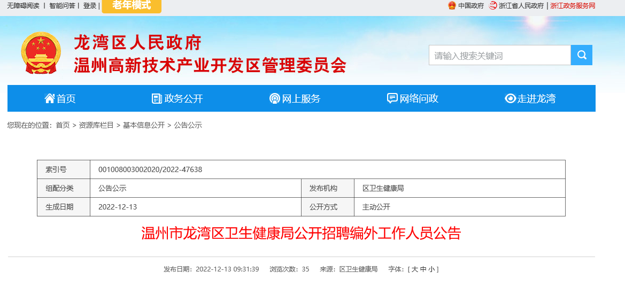The image size is (625, 295).
Task: Go to 首页 in the breadcrumb
Action: click(x=63, y=125)
